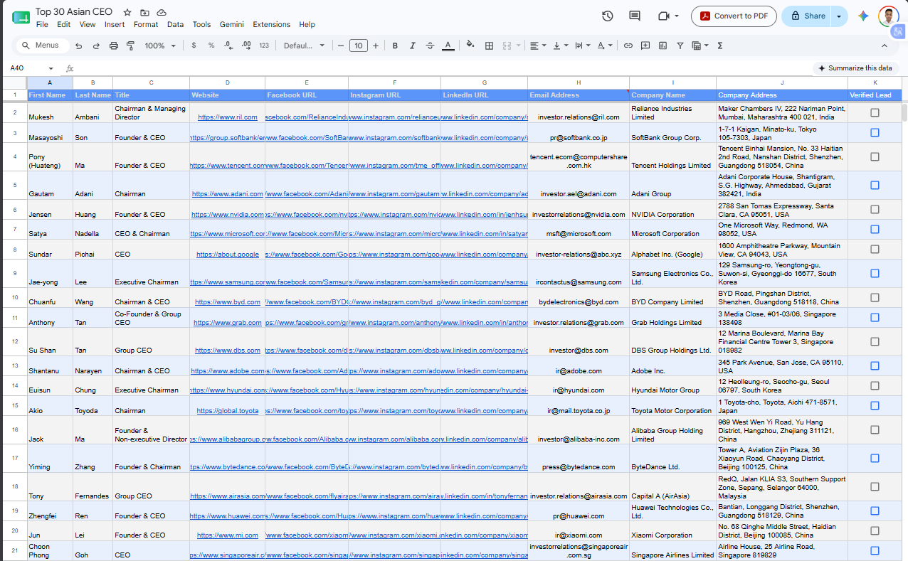The height and width of the screenshot is (561, 908).
Task: Open the font family dropdown
Action: click(304, 46)
